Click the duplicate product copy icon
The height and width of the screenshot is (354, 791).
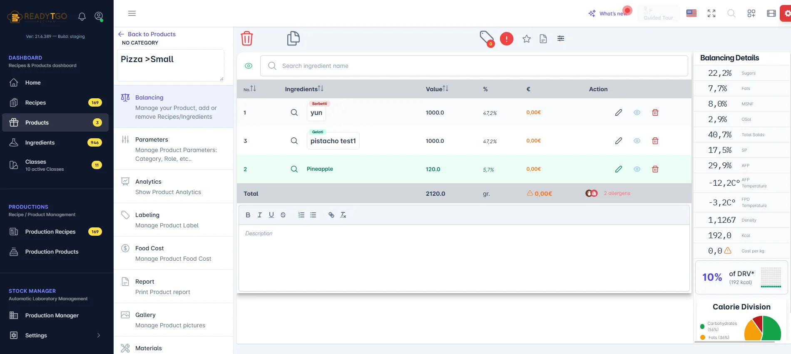[x=293, y=38]
